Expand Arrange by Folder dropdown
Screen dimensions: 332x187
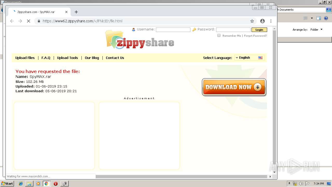pos(316,30)
